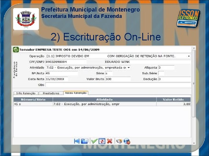209x156 pixels.
Task: Click the headset support icon
Action: [x=119, y=141]
